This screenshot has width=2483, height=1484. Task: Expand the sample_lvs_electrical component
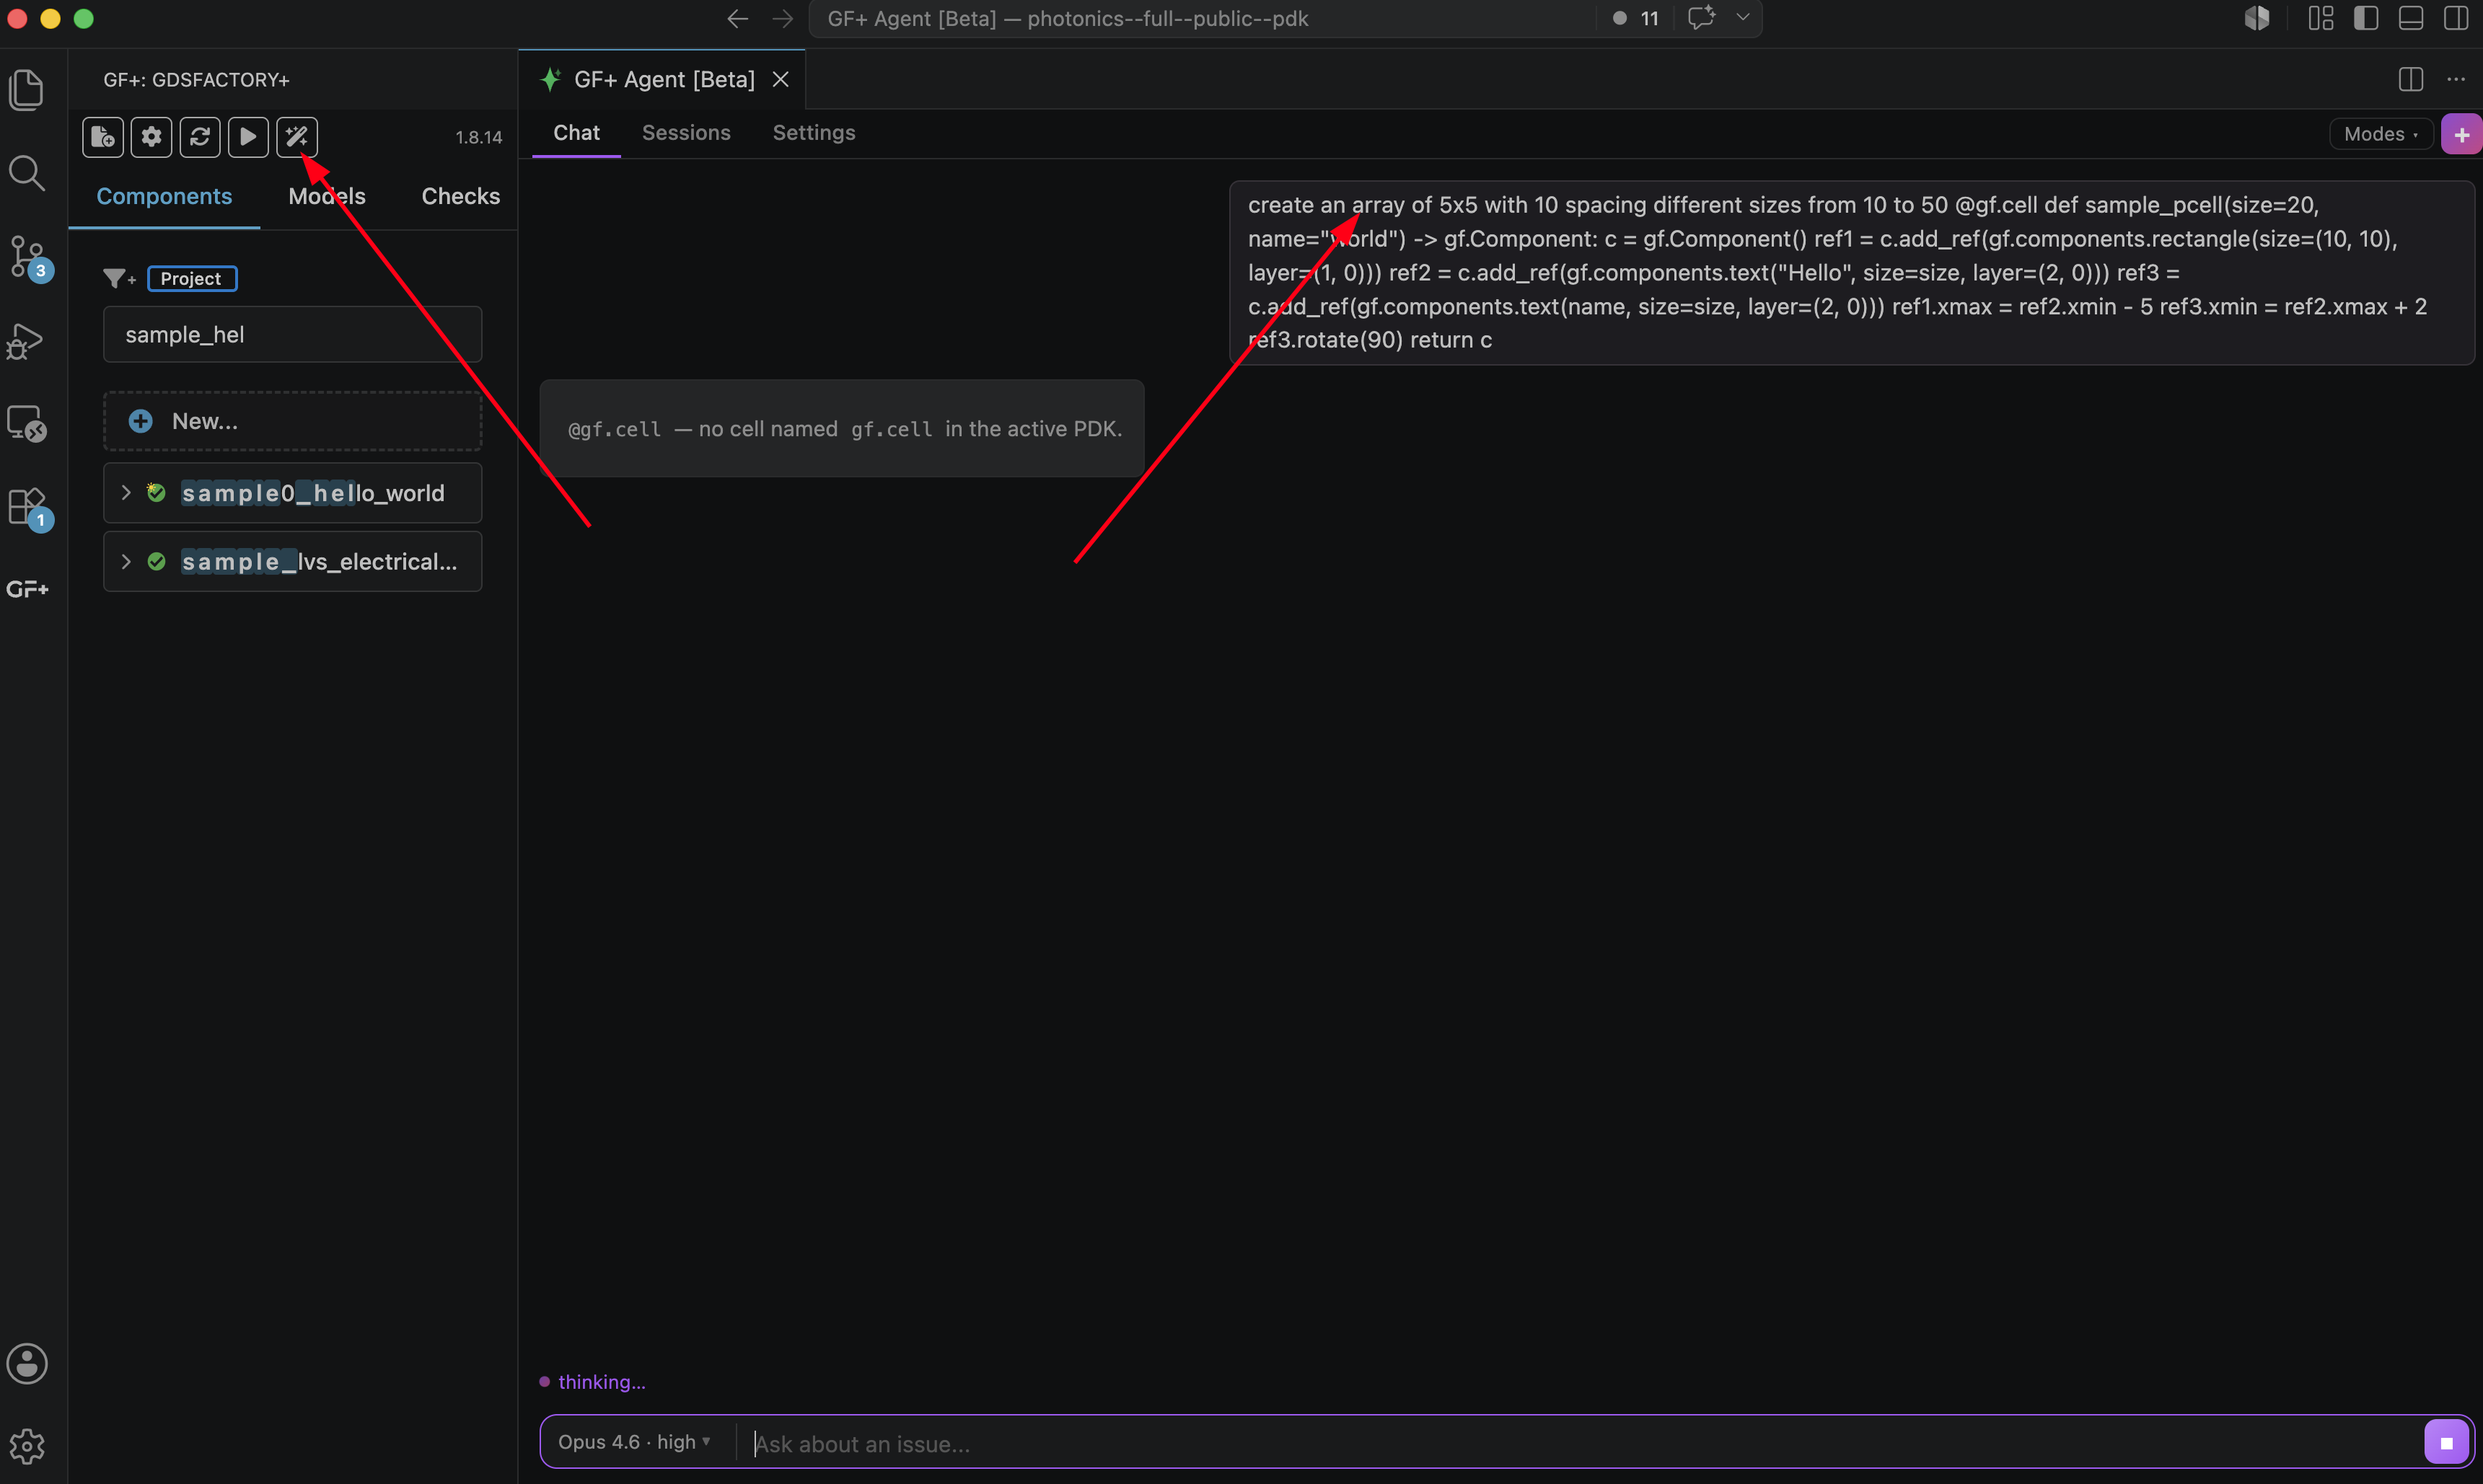point(126,561)
